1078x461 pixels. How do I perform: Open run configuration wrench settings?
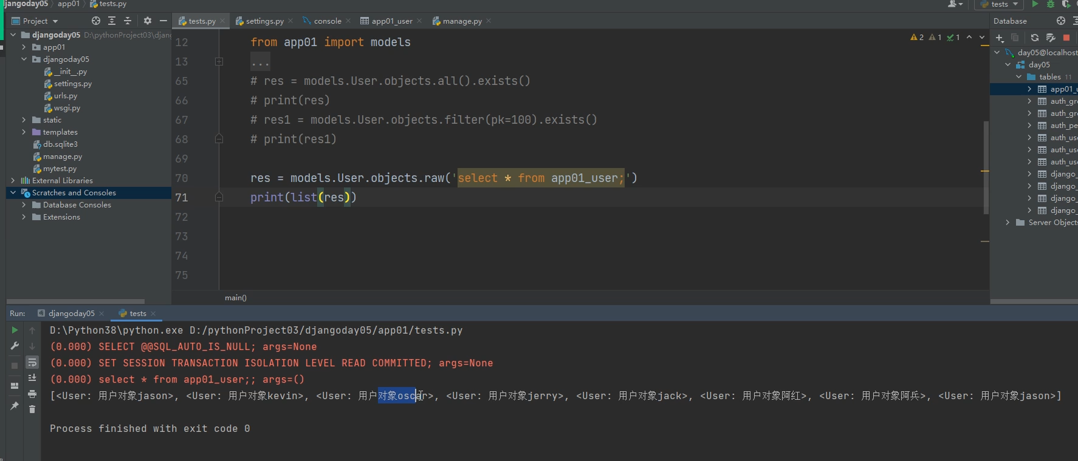tap(15, 346)
